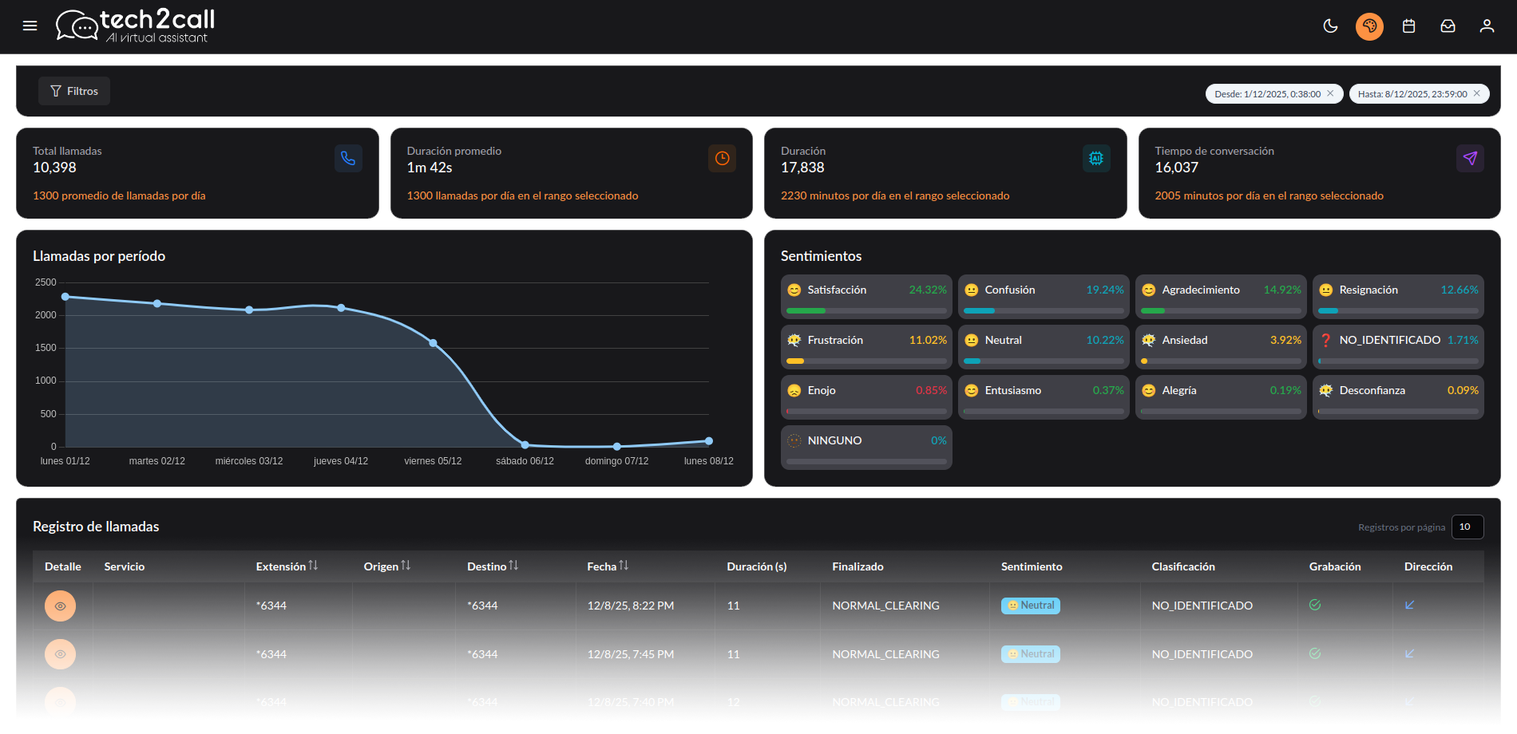This screenshot has width=1517, height=734.
Task: Click the tech2call logo
Action: (135, 26)
